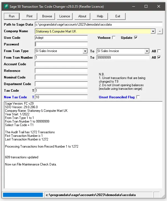Click the Unset Reconciled Flag label

117,97
